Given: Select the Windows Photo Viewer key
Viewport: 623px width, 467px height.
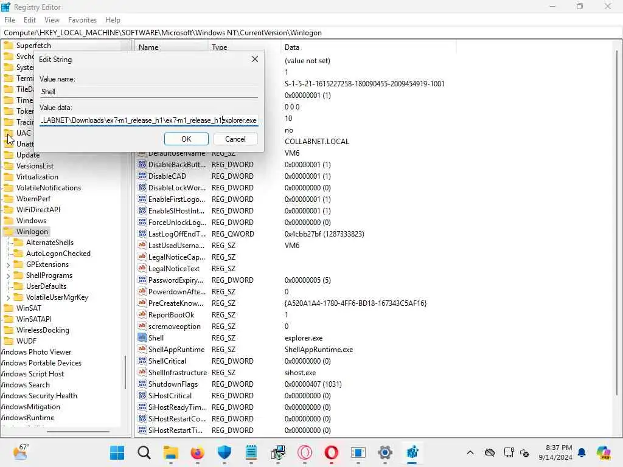Looking at the screenshot, I should pyautogui.click(x=36, y=352).
